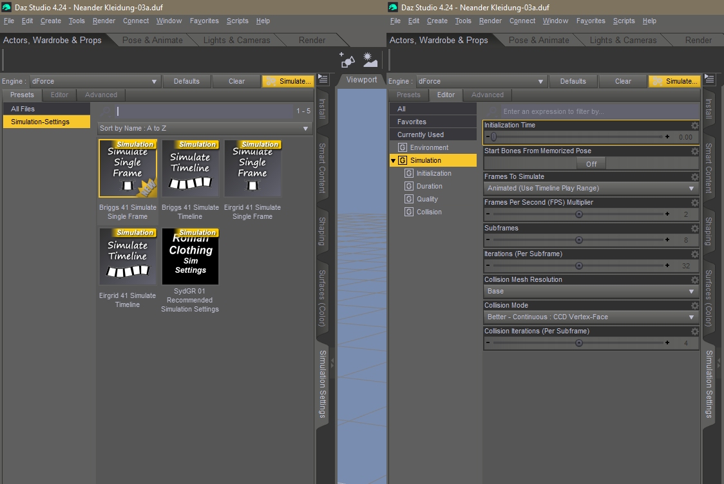724x484 pixels.
Task: Open Engine dForce dropdown in left window
Action: click(95, 81)
